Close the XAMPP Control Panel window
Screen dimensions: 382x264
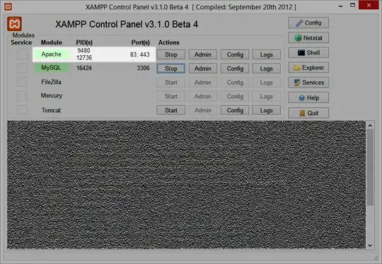click(x=369, y=5)
